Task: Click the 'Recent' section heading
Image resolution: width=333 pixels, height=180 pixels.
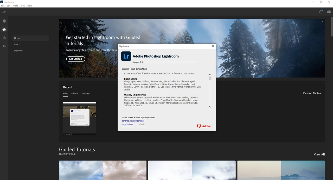Action: tap(68, 87)
